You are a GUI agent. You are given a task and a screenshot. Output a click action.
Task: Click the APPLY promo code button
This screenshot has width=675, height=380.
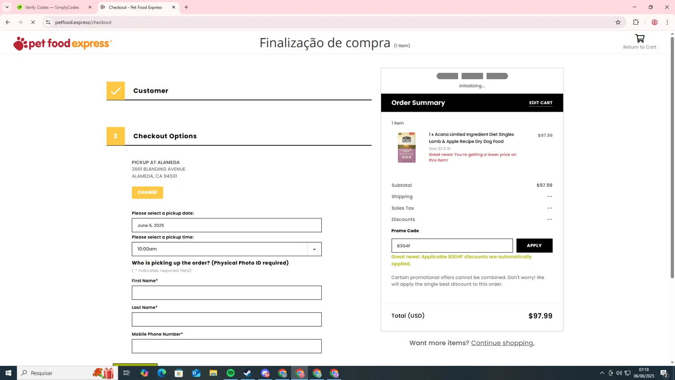534,245
